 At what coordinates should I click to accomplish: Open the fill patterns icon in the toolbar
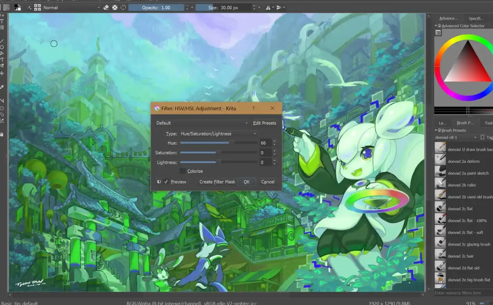(6, 8)
